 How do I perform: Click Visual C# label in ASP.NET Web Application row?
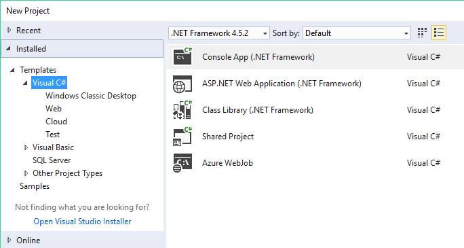pos(423,84)
